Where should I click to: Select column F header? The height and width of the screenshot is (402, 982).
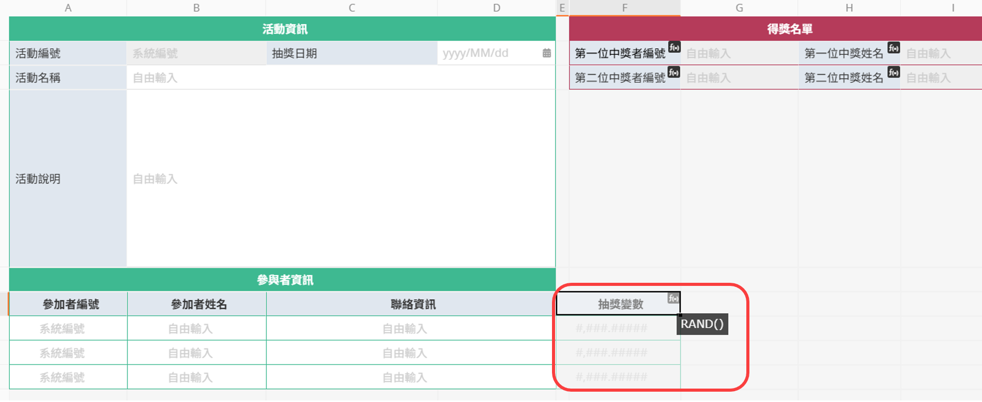click(x=624, y=8)
